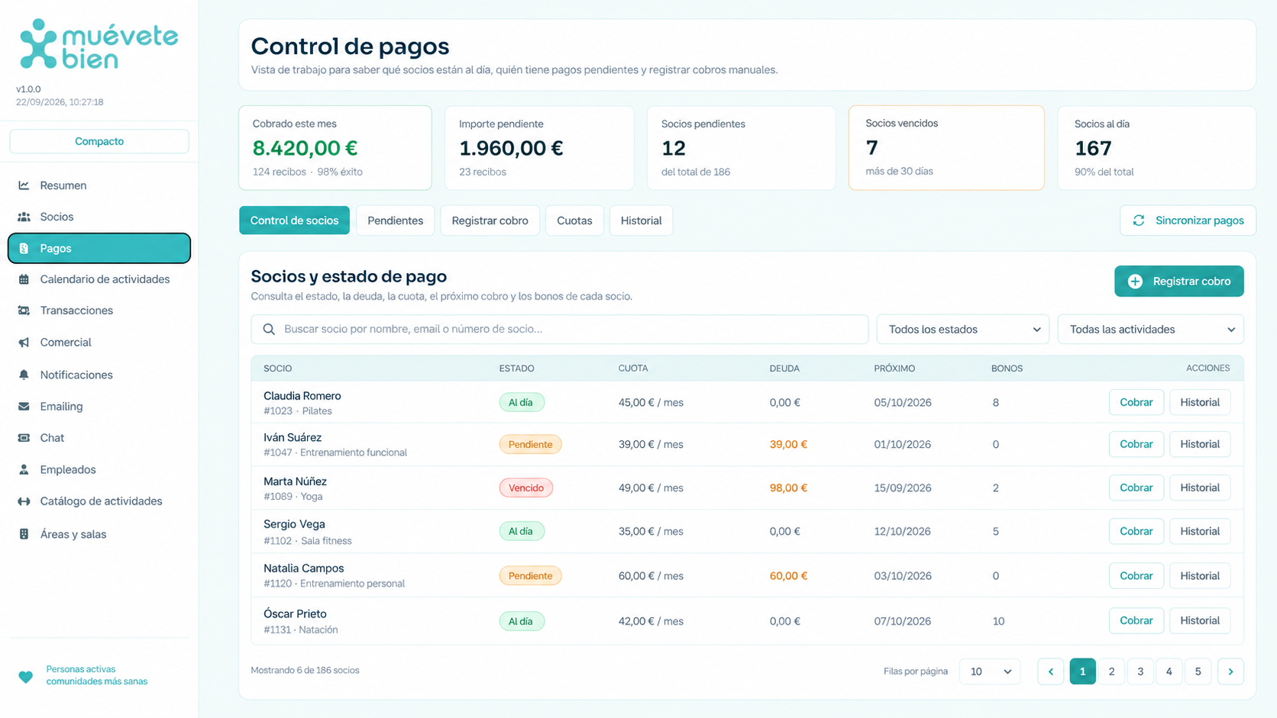Click the Comercial megaphone icon
The height and width of the screenshot is (718, 1277).
tap(24, 343)
